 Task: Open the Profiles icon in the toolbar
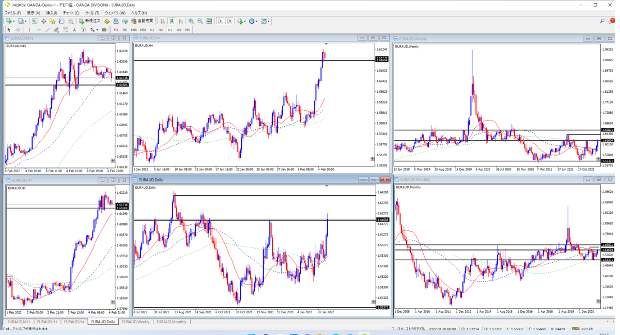(21, 21)
